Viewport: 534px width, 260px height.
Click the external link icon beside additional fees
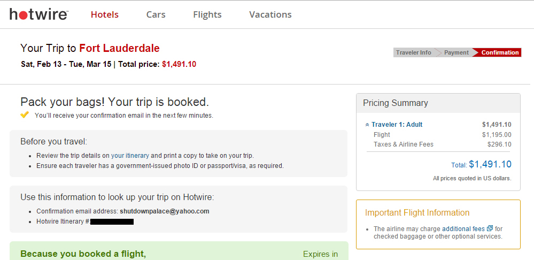490,228
